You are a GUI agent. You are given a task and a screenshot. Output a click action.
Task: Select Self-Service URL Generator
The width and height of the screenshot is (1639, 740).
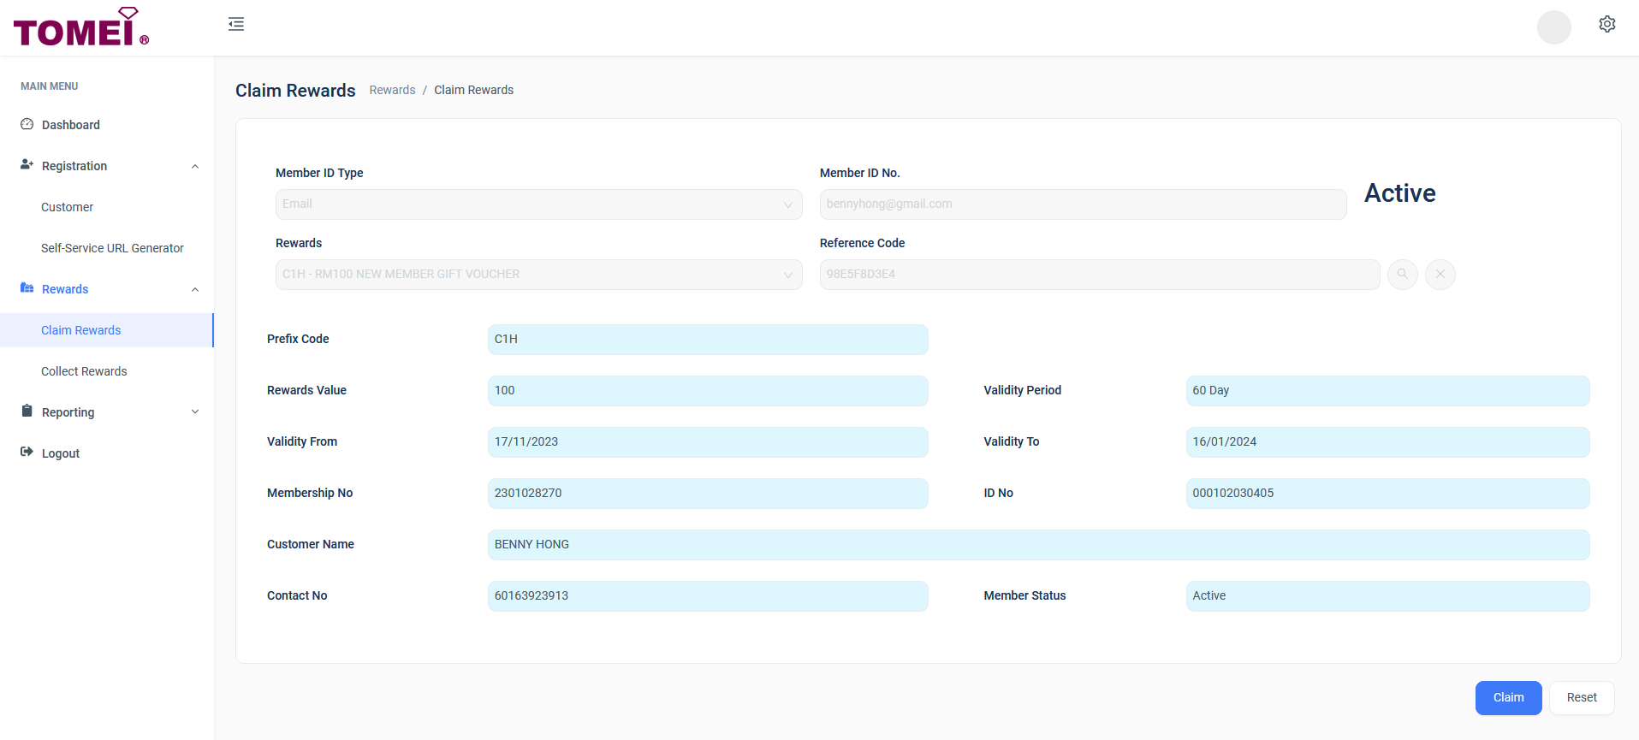click(x=112, y=248)
